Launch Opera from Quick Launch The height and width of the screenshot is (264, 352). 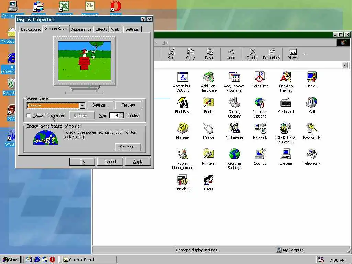pos(52,260)
